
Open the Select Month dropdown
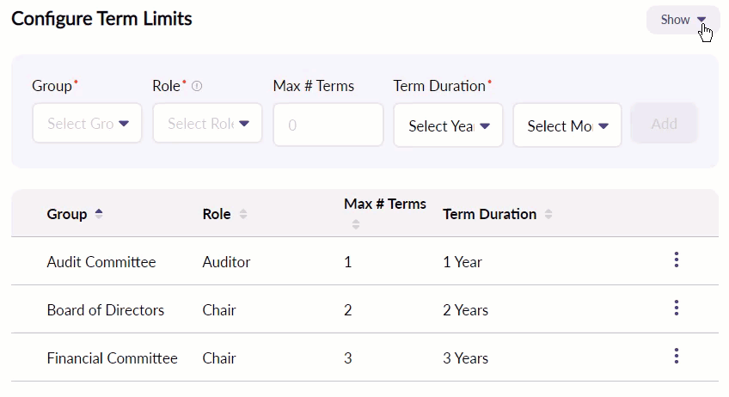(x=567, y=125)
